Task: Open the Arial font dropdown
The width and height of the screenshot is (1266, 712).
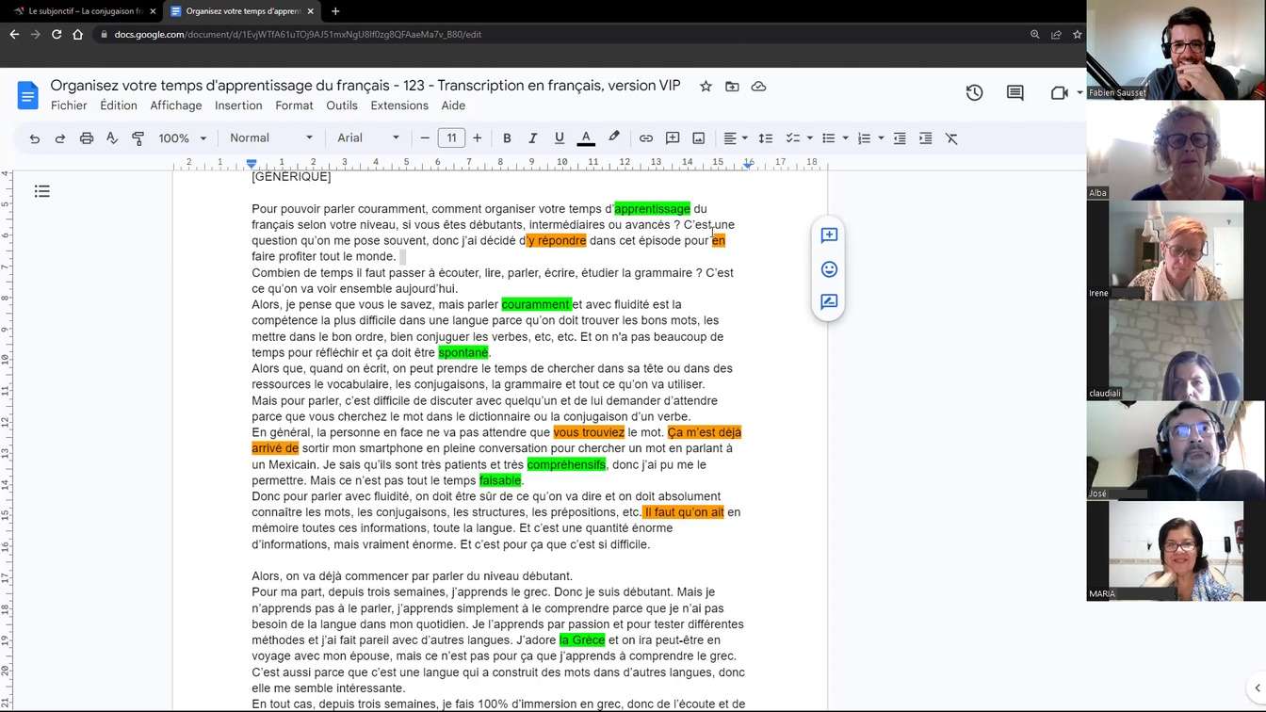Action: [x=368, y=138]
